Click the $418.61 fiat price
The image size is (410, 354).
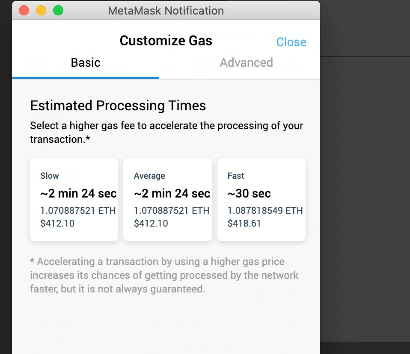click(x=244, y=223)
